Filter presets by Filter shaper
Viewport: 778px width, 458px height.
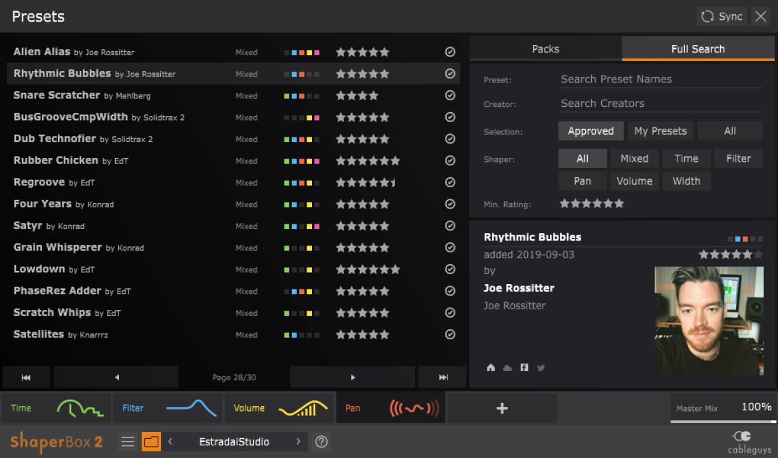point(738,159)
